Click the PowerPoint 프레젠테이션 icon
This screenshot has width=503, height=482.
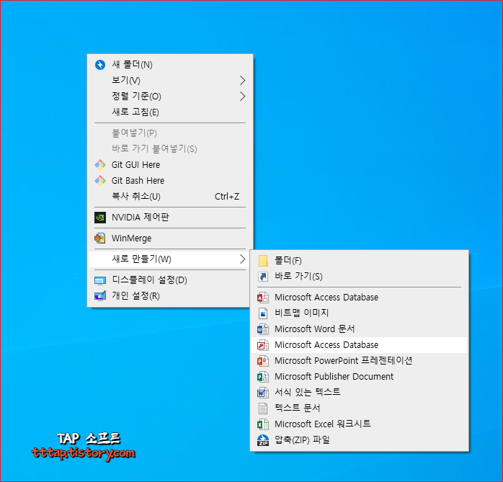tap(263, 361)
